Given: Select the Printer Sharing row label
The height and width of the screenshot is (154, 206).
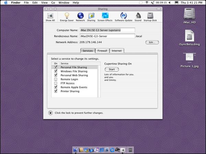Looking at the screenshot, I should click(70, 91).
